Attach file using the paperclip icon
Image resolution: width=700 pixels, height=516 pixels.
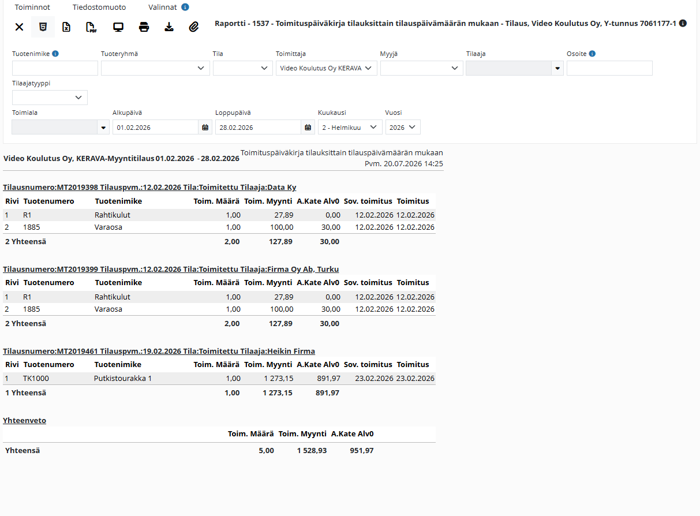194,27
